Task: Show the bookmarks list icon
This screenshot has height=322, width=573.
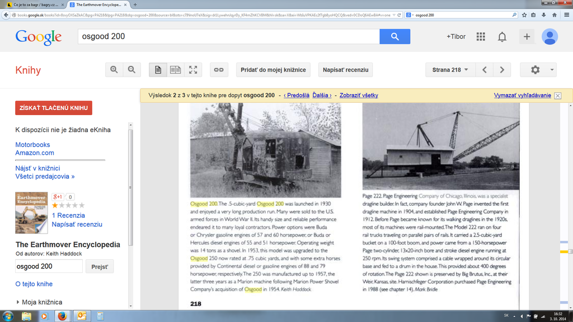Action: tap(533, 15)
